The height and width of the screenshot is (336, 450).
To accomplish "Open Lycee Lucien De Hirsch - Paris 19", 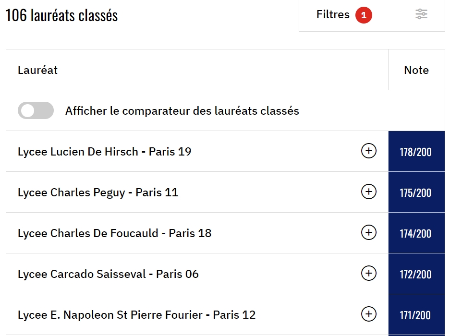I will pos(104,152).
